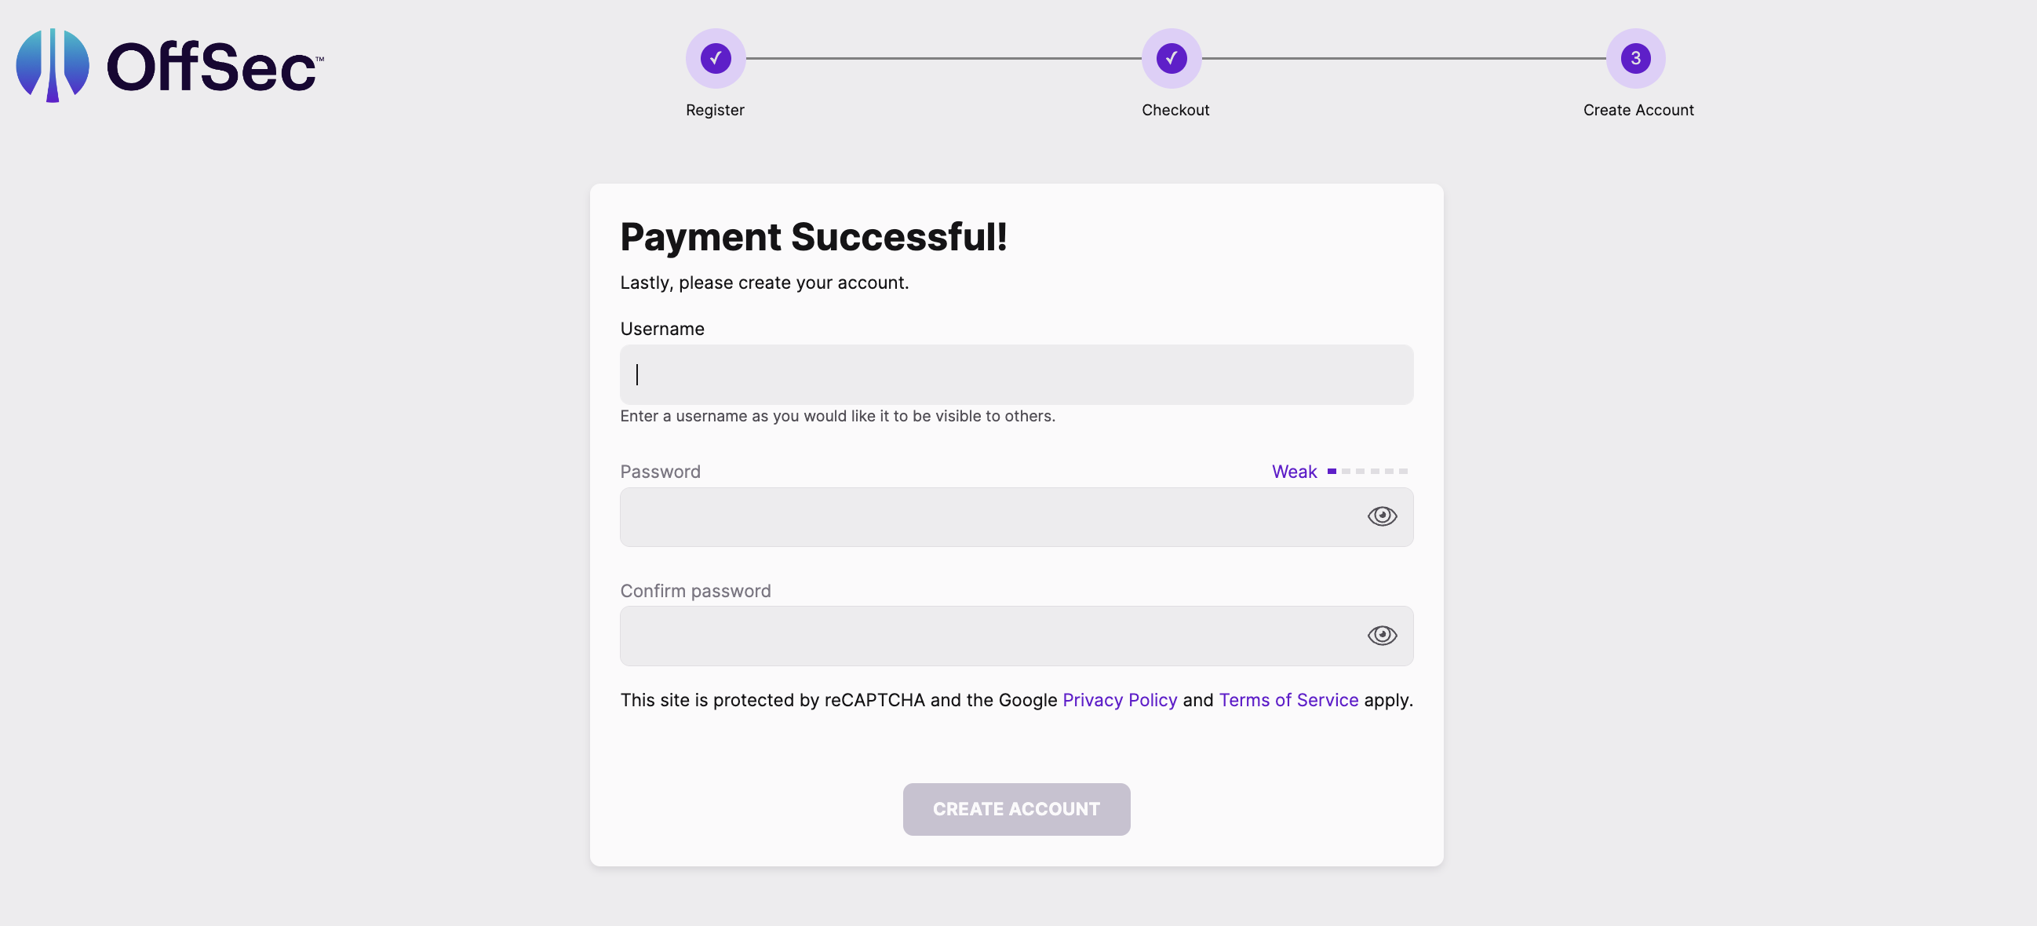
Task: Click the Create Account step label
Action: 1638,110
